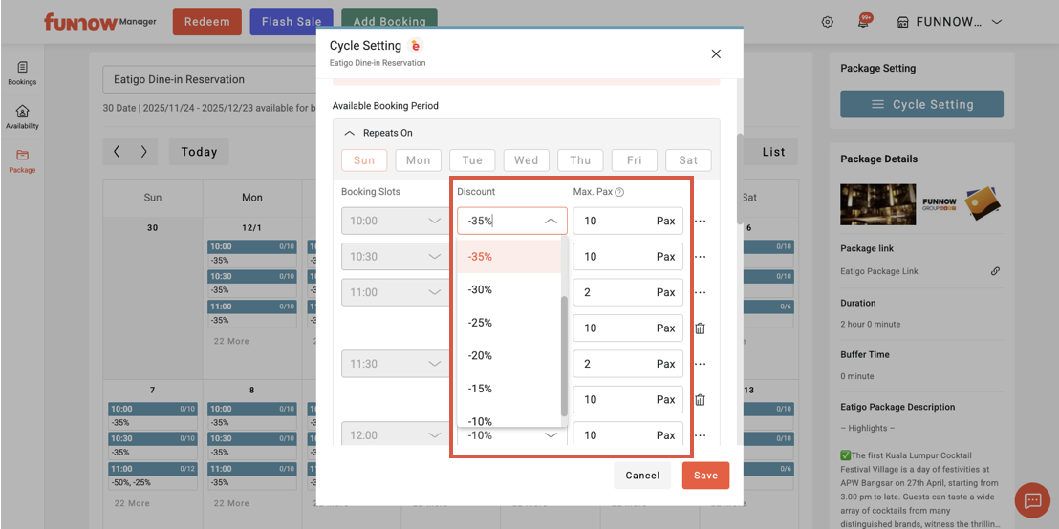This screenshot has height=529, width=1059.
Task: Go to the previous month arrow
Action: coord(117,151)
